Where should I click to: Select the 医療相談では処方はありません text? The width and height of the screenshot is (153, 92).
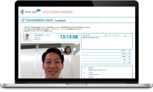click(x=91, y=38)
